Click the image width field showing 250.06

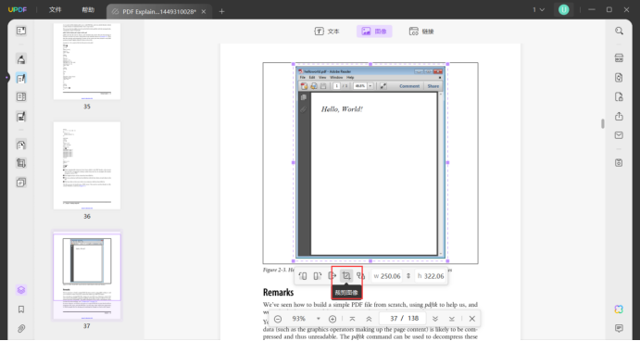pyautogui.click(x=387, y=276)
